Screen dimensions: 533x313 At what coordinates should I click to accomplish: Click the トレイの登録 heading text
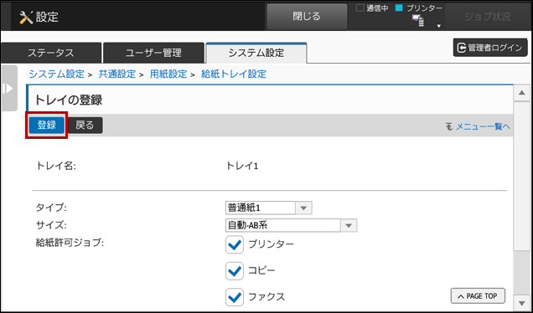pos(68,100)
